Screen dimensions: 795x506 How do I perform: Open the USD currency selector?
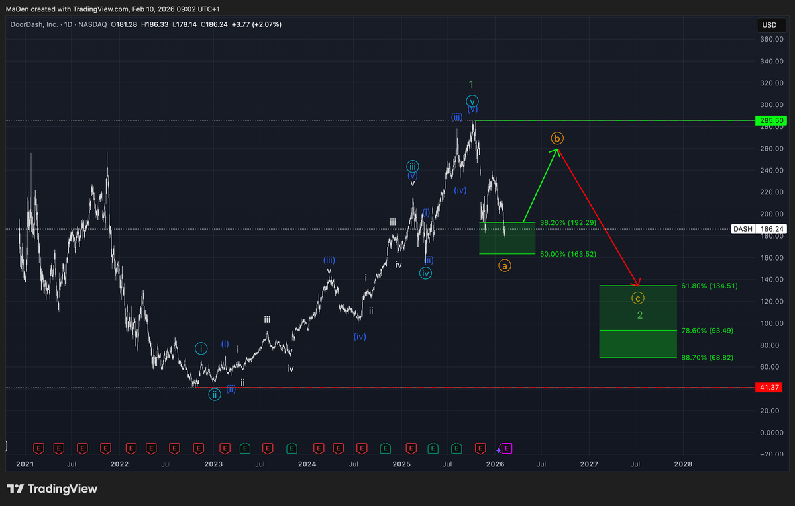point(769,25)
